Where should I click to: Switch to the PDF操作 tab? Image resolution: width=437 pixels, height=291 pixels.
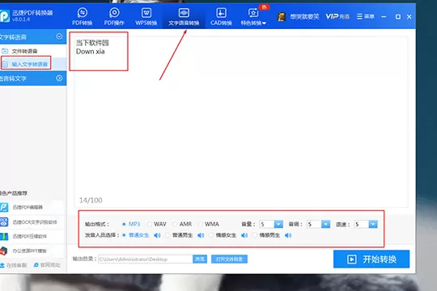pyautogui.click(x=114, y=17)
